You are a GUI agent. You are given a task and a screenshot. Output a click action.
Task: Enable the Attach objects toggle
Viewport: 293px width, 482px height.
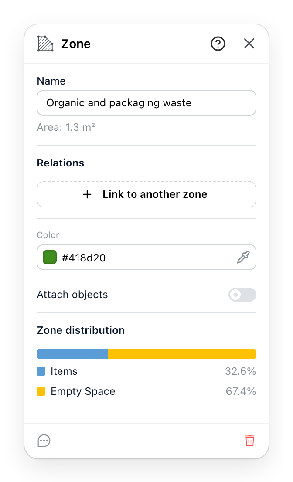click(242, 295)
